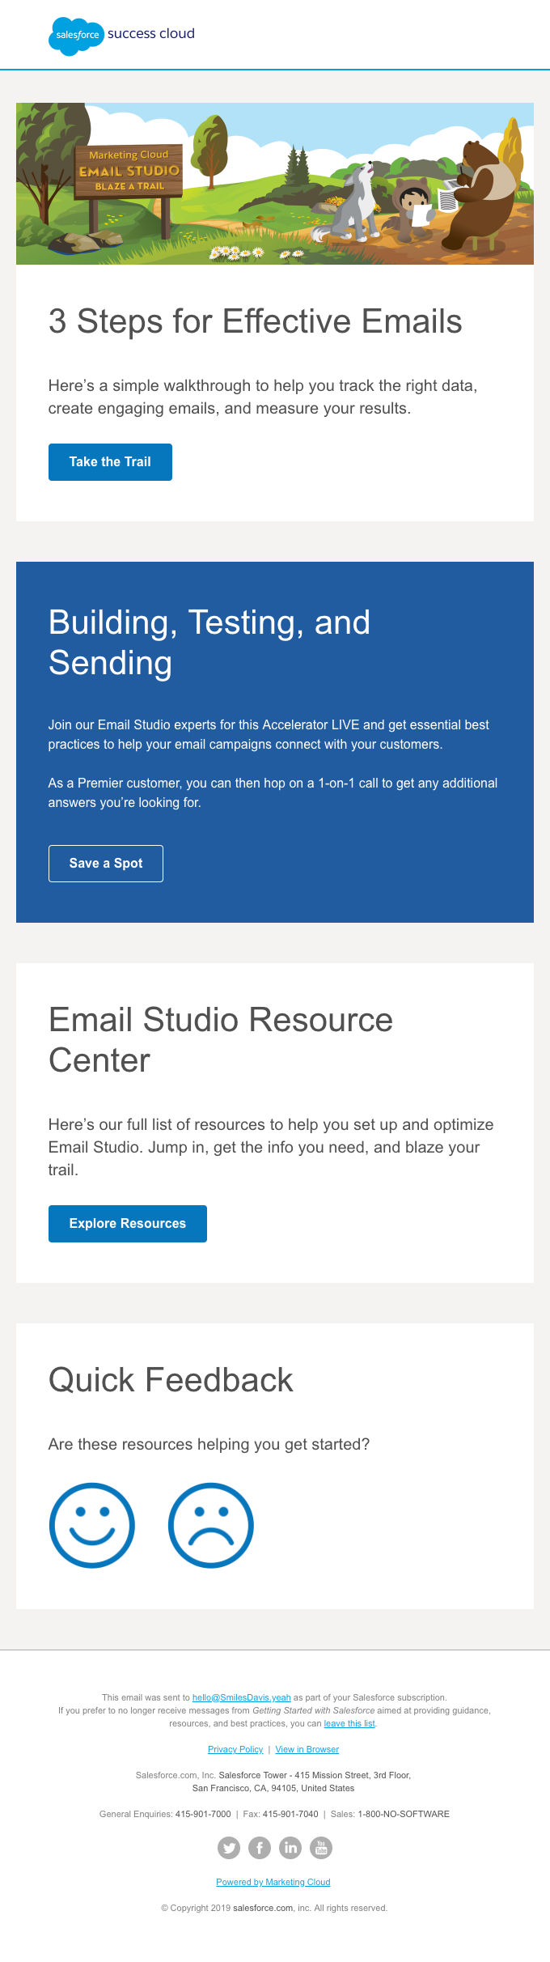Open the hello@SmilesDavis.yeah email link
The width and height of the screenshot is (550, 1962).
[x=241, y=1697]
